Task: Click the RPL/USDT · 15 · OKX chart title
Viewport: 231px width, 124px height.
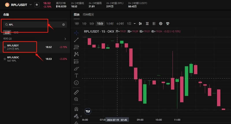Action: [x=99, y=31]
